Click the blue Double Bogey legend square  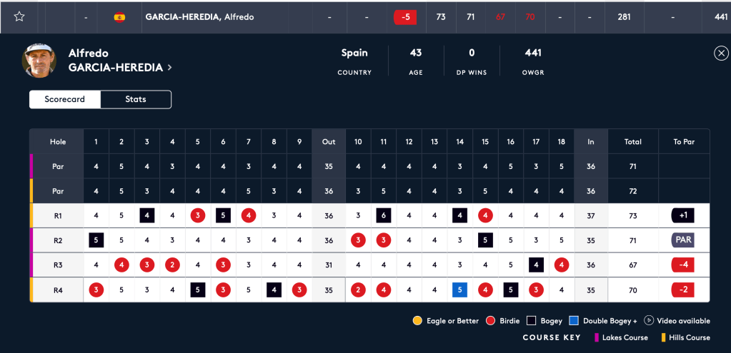(574, 321)
